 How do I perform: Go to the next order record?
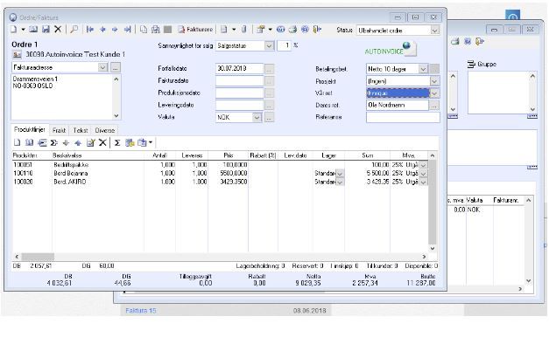coord(115,30)
